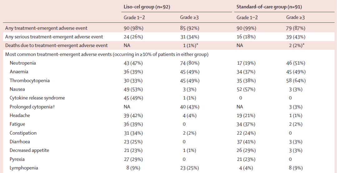Click the 58 (64%) thrombocytopenia value
The image size is (337, 173).
[295, 80]
